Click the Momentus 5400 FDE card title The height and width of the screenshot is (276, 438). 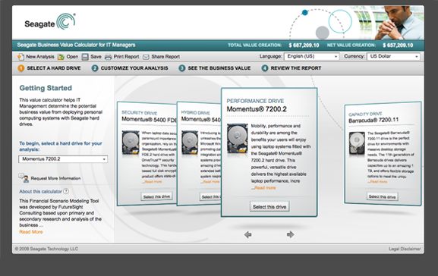[x=150, y=120]
